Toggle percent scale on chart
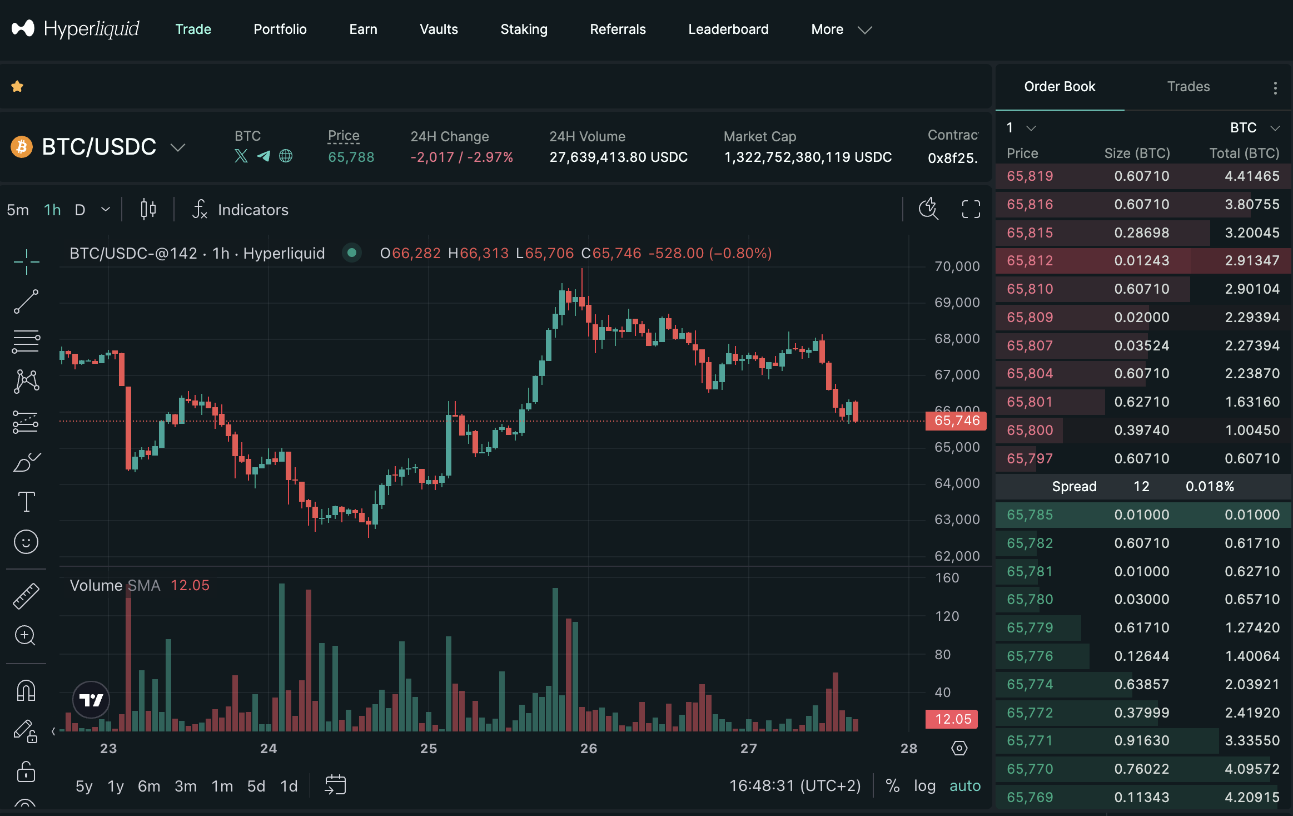The height and width of the screenshot is (816, 1293). (892, 785)
